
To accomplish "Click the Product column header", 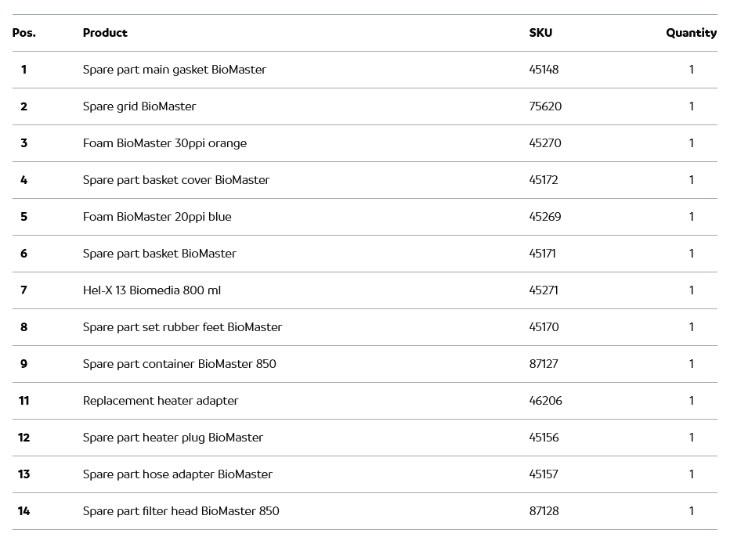I will coord(105,33).
